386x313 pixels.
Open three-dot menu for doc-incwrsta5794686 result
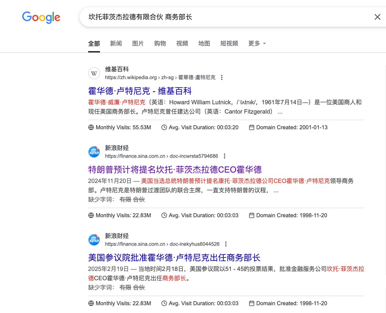pyautogui.click(x=225, y=156)
